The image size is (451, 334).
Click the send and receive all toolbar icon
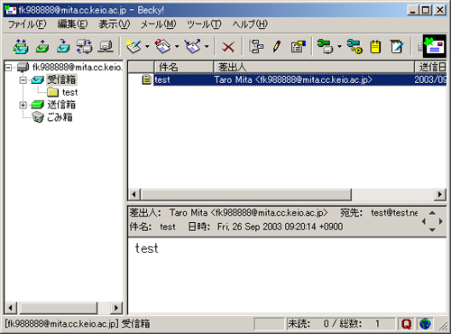point(21,46)
